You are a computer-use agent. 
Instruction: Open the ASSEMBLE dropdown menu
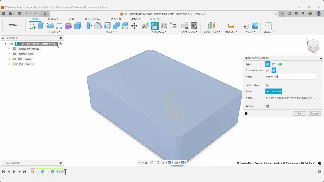click(x=159, y=32)
